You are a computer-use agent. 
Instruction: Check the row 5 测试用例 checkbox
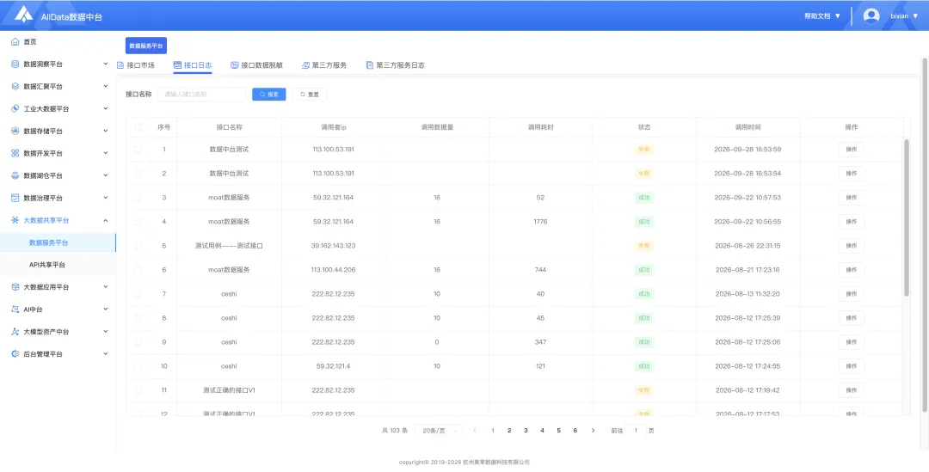(x=138, y=246)
